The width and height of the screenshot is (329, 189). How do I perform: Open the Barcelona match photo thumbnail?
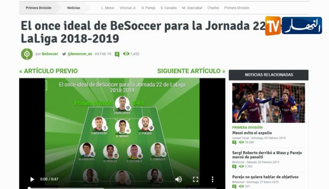coord(269,103)
